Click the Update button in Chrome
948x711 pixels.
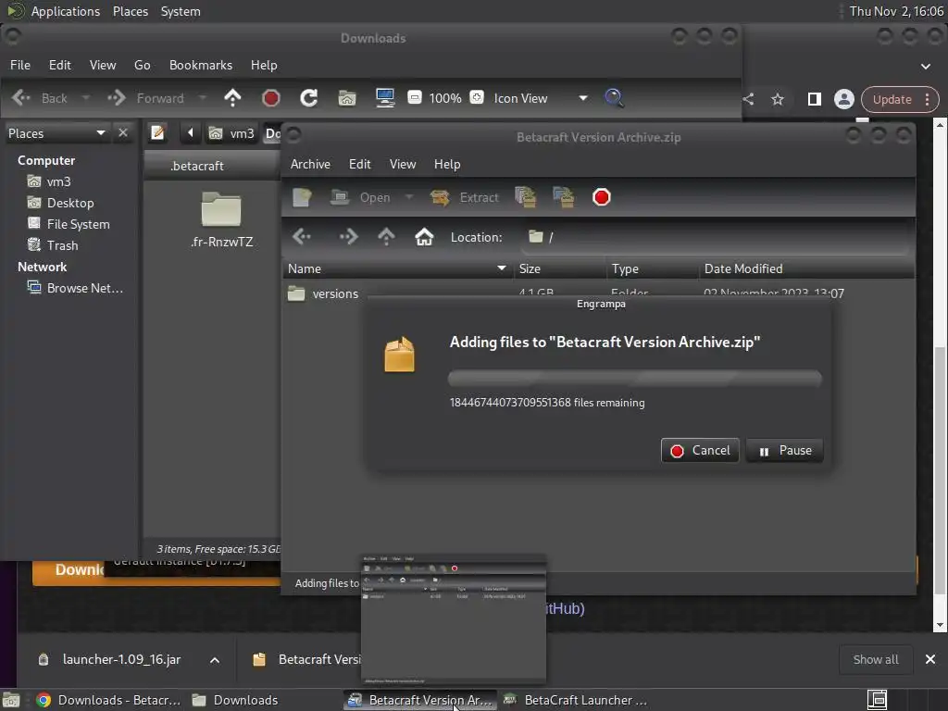(900, 99)
